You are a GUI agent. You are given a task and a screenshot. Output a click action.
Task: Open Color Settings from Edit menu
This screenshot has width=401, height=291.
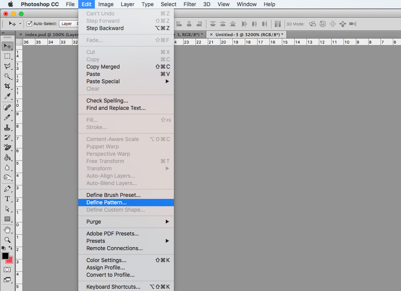pyautogui.click(x=126, y=260)
